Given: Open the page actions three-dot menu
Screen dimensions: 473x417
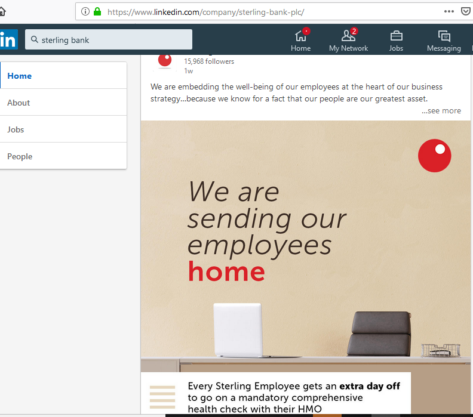Looking at the screenshot, I should (449, 11).
